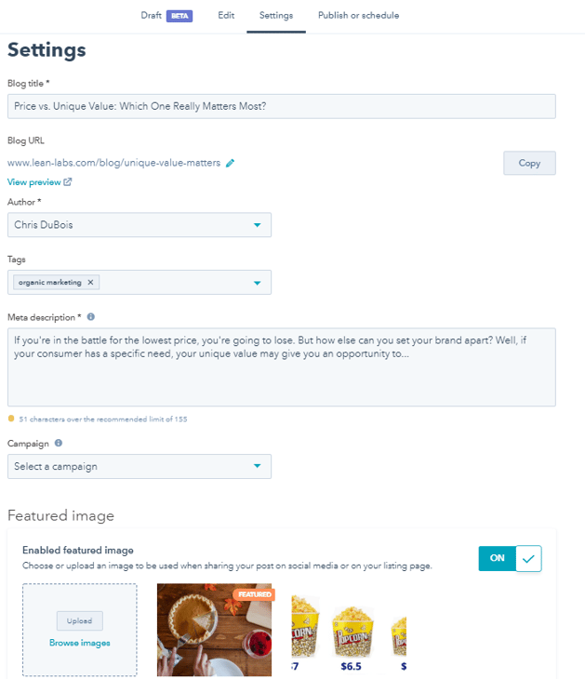Expand the Tags dropdown arrow
The width and height of the screenshot is (585, 679).
(x=257, y=283)
